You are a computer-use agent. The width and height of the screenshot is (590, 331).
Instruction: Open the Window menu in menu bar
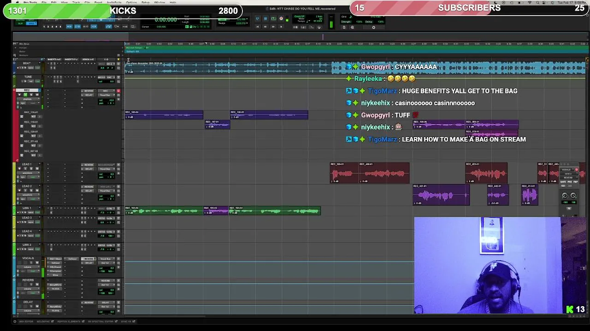point(159,2)
